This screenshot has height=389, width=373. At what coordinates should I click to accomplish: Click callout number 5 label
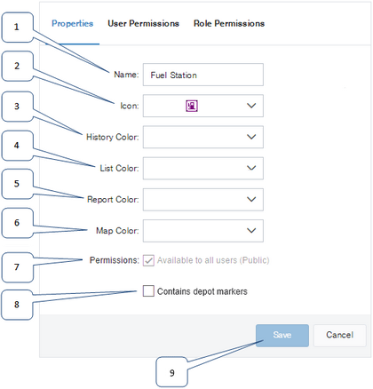pyautogui.click(x=17, y=184)
